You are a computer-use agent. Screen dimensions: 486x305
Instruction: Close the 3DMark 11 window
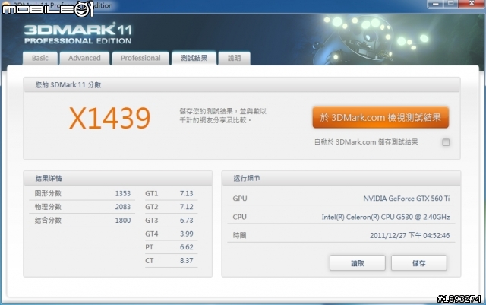coord(472,3)
